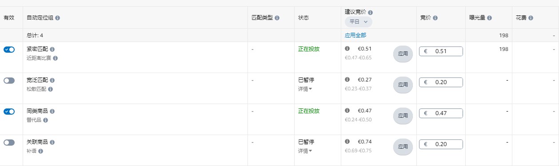The width and height of the screenshot is (559, 166).
Task: Click the 状态 column header
Action: coord(303,18)
